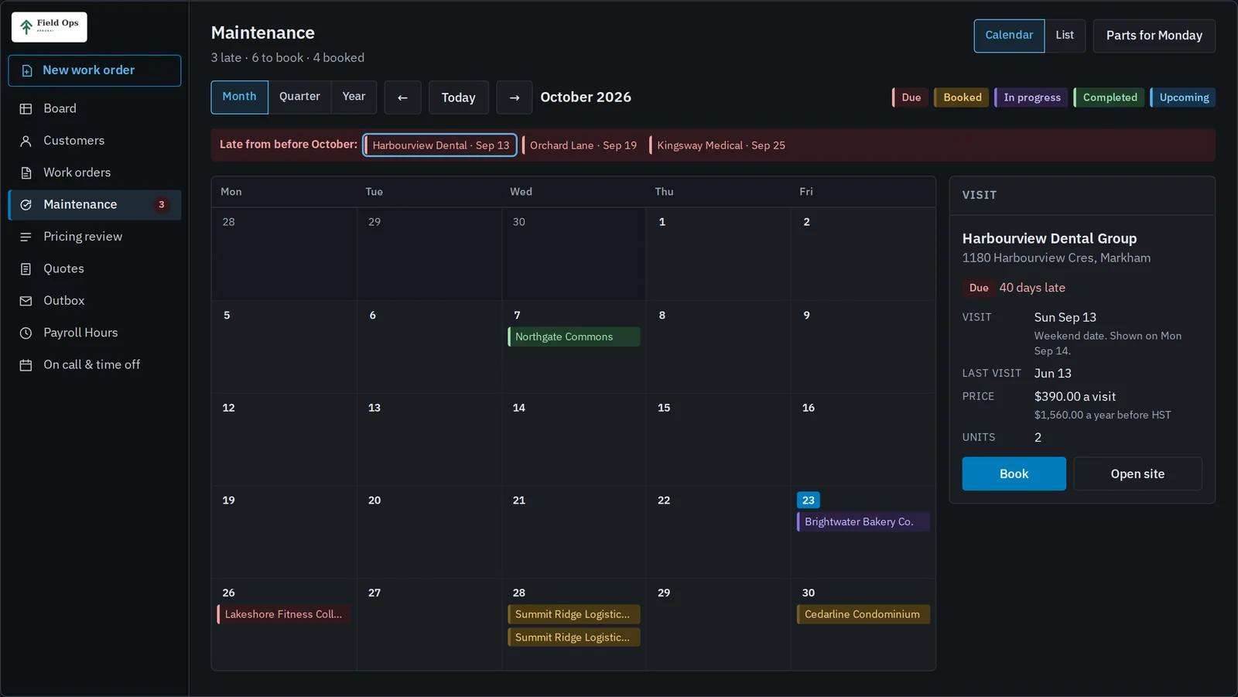Toggle the Booked legend filter
The height and width of the screenshot is (697, 1238).
coord(961,97)
